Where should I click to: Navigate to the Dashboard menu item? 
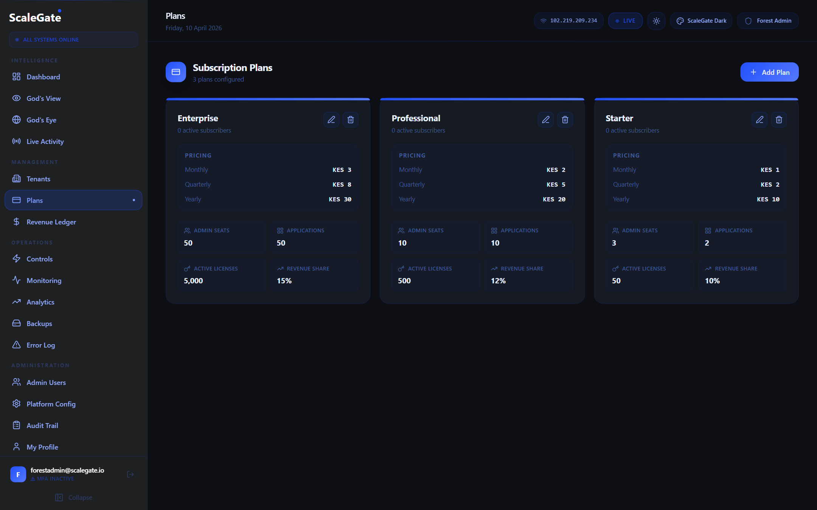(x=43, y=77)
